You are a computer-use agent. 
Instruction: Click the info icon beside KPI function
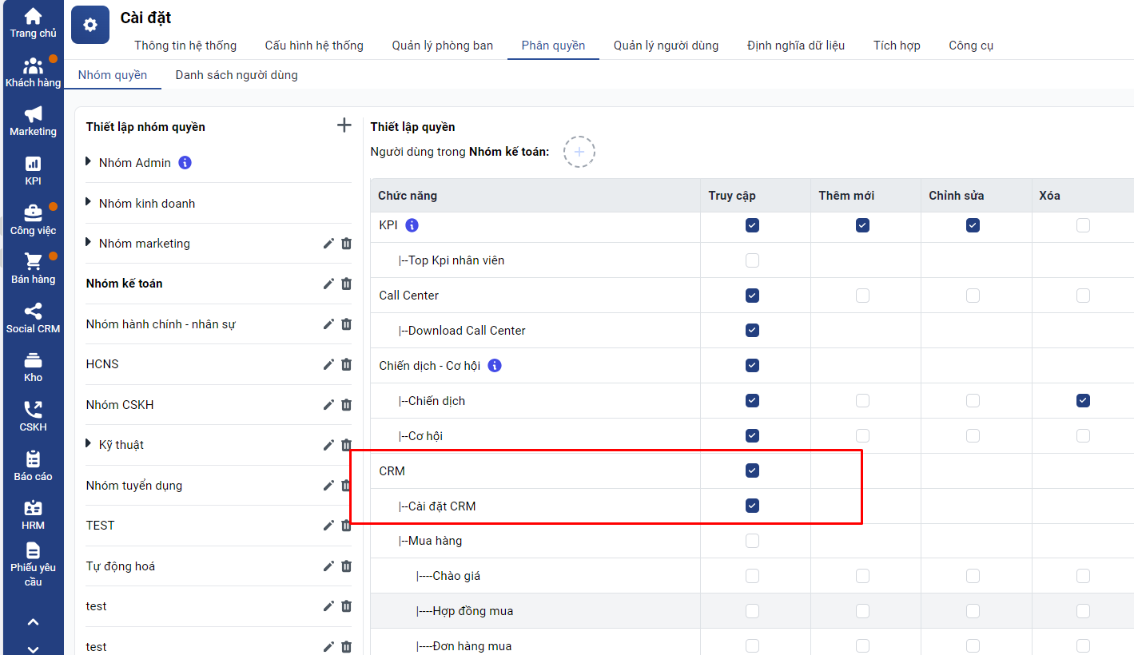tap(412, 225)
